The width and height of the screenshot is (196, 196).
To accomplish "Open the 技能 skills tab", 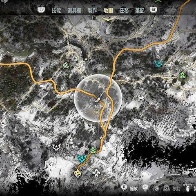I will 56,11.
